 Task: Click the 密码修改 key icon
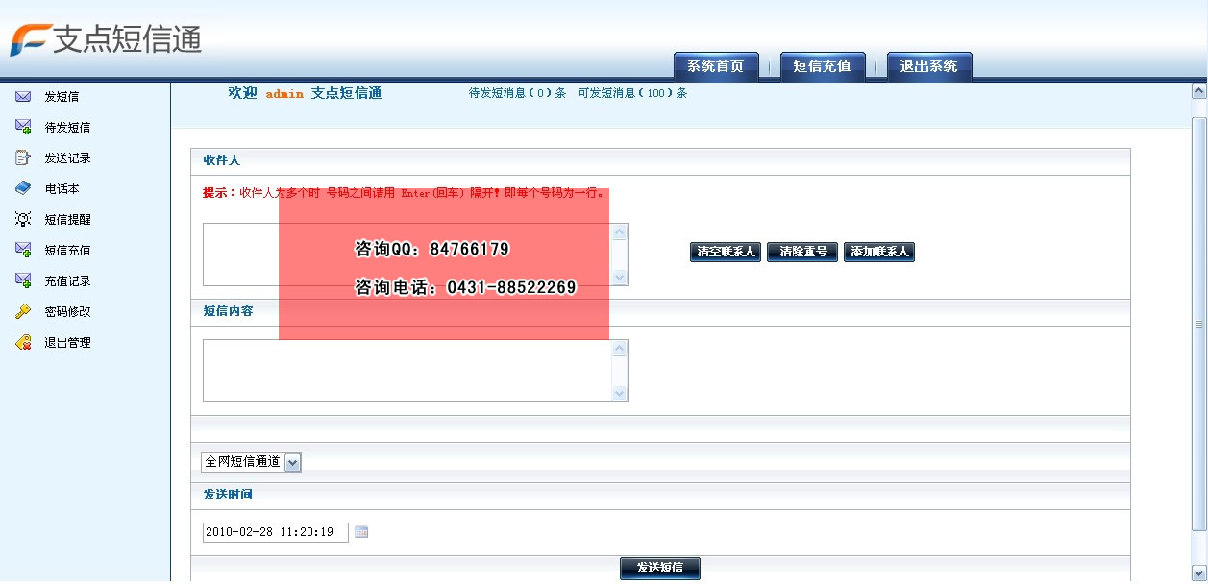click(x=22, y=311)
